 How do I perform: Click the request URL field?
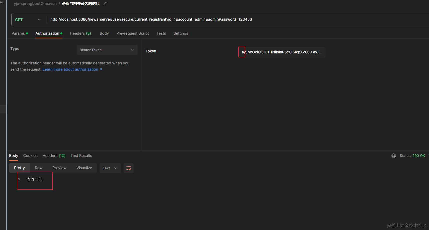tap(237, 19)
